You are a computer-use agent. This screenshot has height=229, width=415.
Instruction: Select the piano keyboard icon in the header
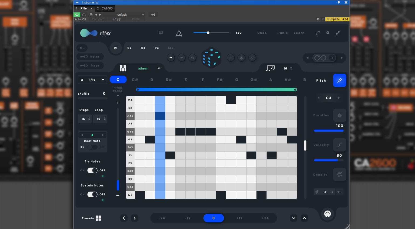point(161,33)
